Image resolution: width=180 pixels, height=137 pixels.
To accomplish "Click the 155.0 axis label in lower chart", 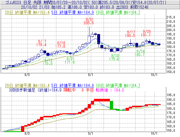I will click(x=171, y=131).
